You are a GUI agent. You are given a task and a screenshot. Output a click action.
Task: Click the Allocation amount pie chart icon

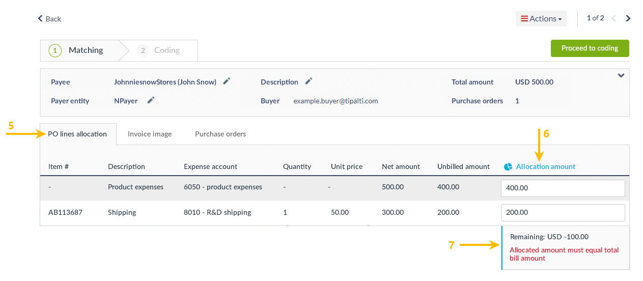point(508,167)
